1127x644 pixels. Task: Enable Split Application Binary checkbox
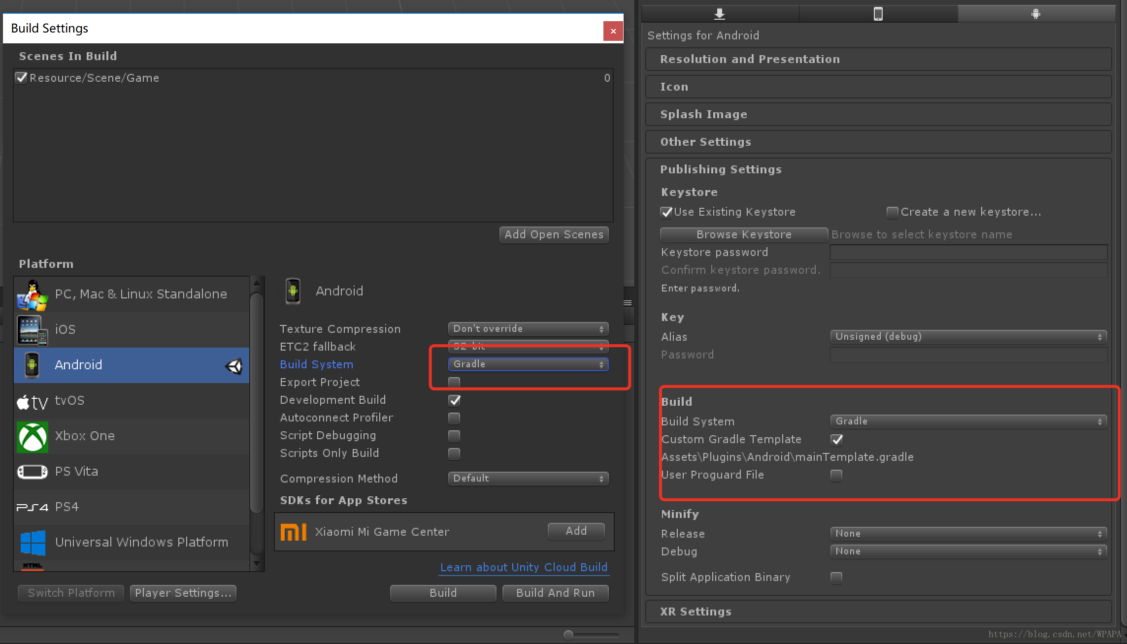[x=836, y=578]
